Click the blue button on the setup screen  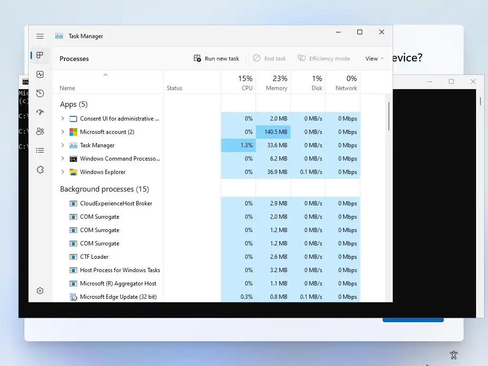click(413, 320)
